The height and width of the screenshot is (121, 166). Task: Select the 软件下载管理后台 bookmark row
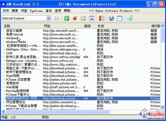(81, 72)
